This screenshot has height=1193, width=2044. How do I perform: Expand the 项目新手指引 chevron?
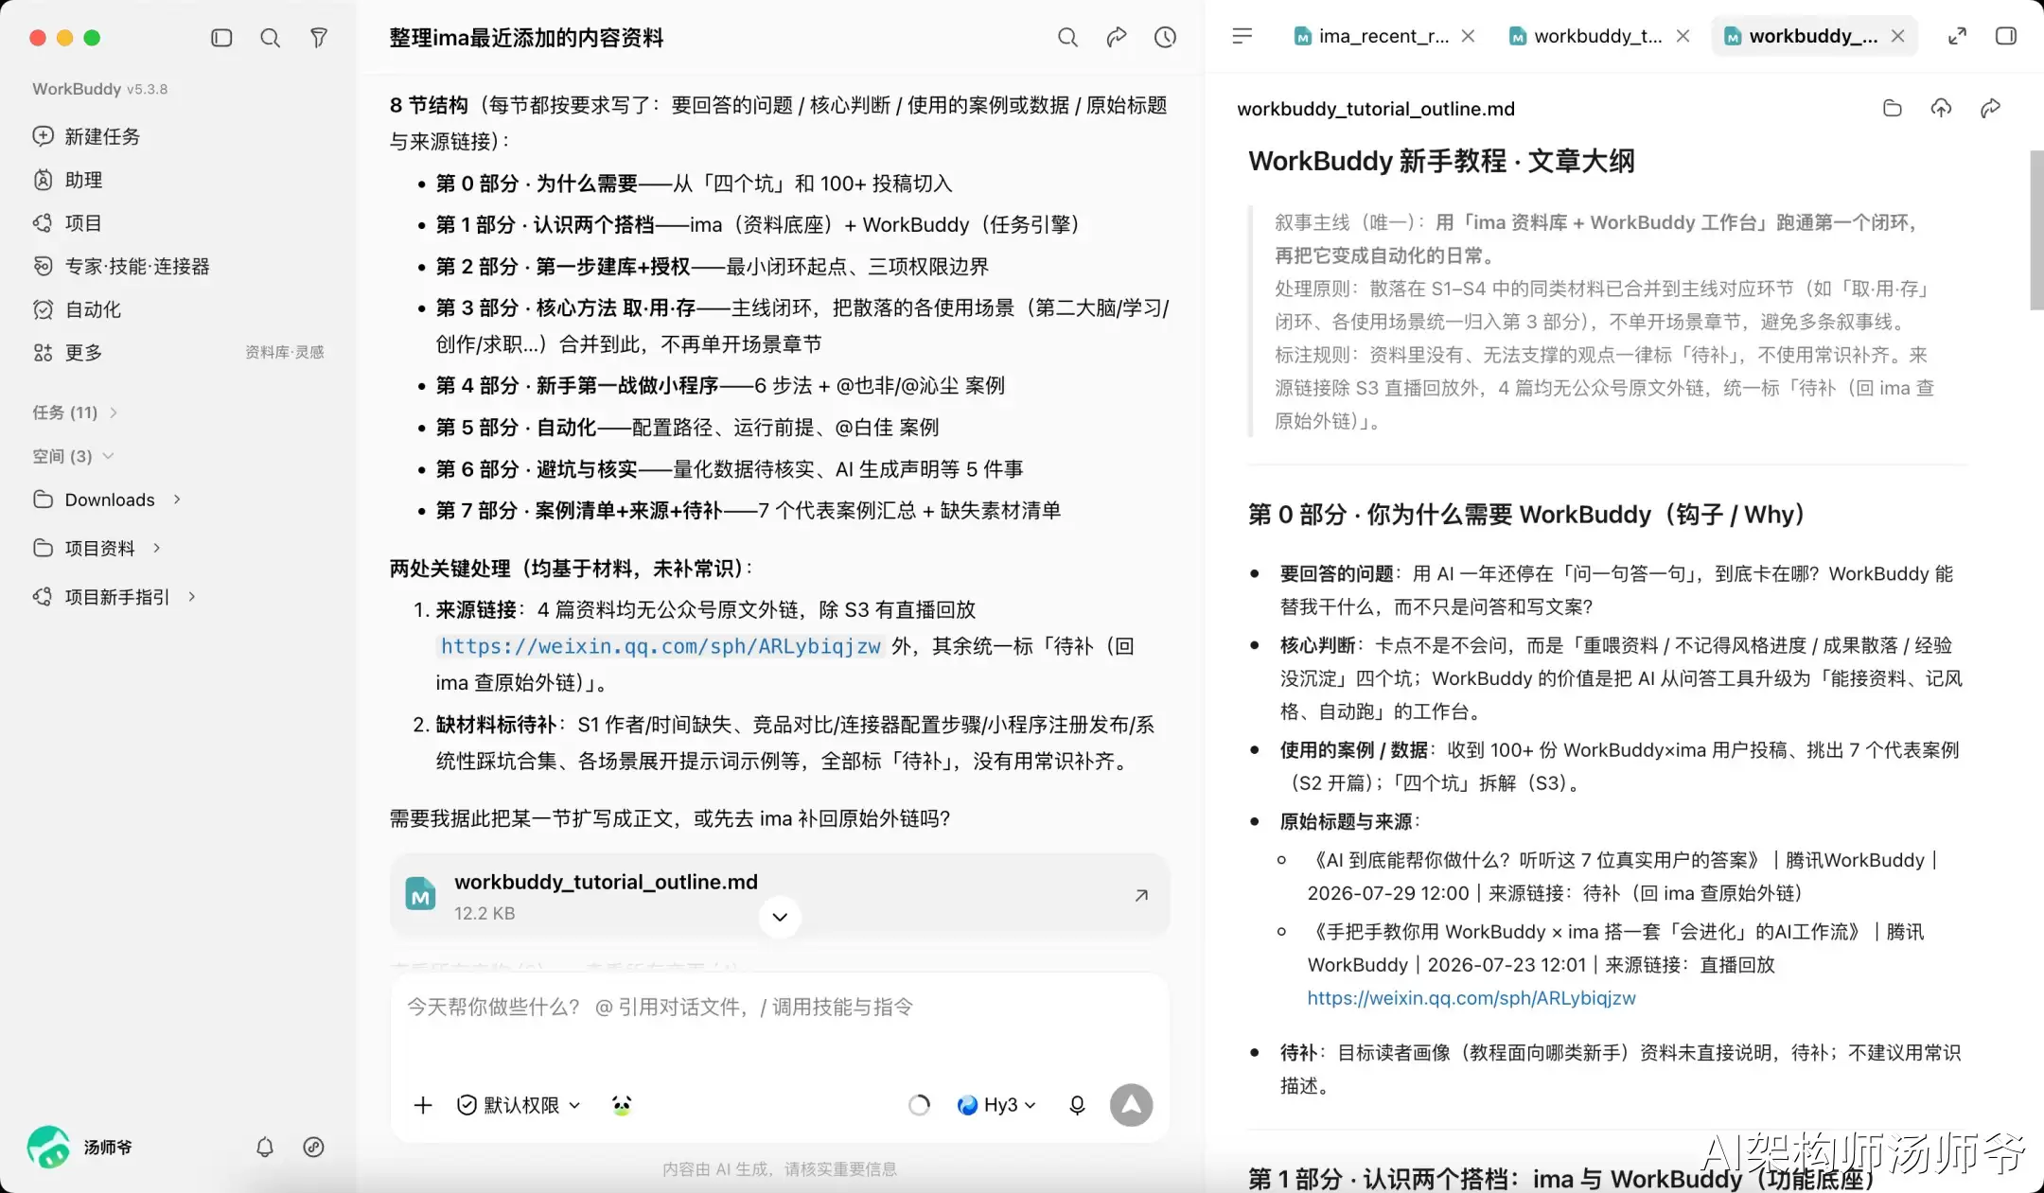192,597
